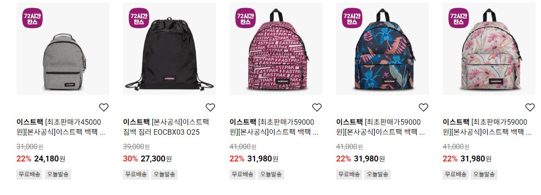The width and height of the screenshot is (541, 195).
Task: View the red Eastpak logo backpack image
Action: pos(276,49)
